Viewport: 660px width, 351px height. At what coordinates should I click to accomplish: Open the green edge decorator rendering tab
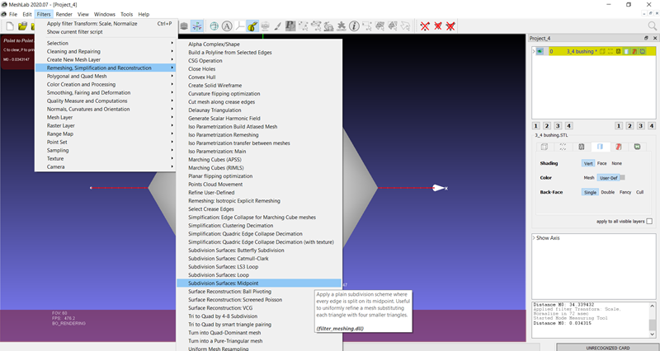(x=637, y=147)
